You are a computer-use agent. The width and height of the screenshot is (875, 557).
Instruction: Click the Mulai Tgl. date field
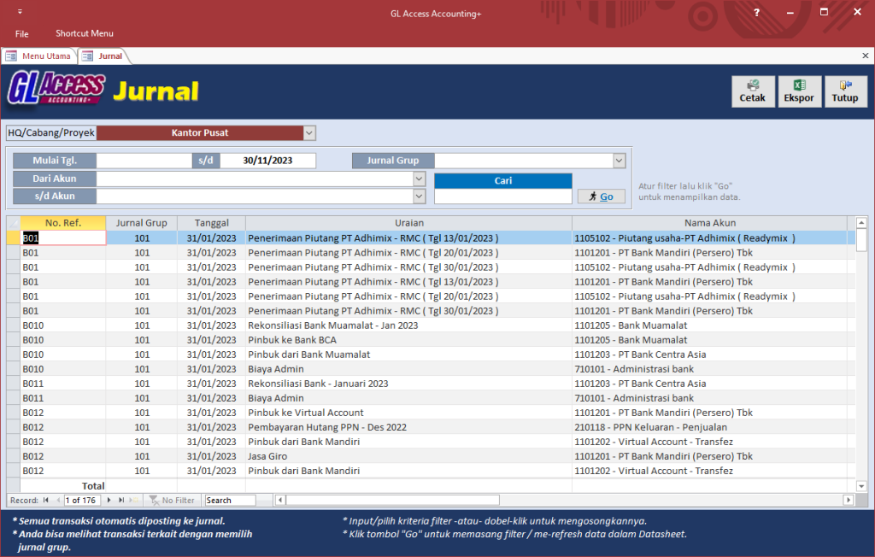[x=144, y=161]
